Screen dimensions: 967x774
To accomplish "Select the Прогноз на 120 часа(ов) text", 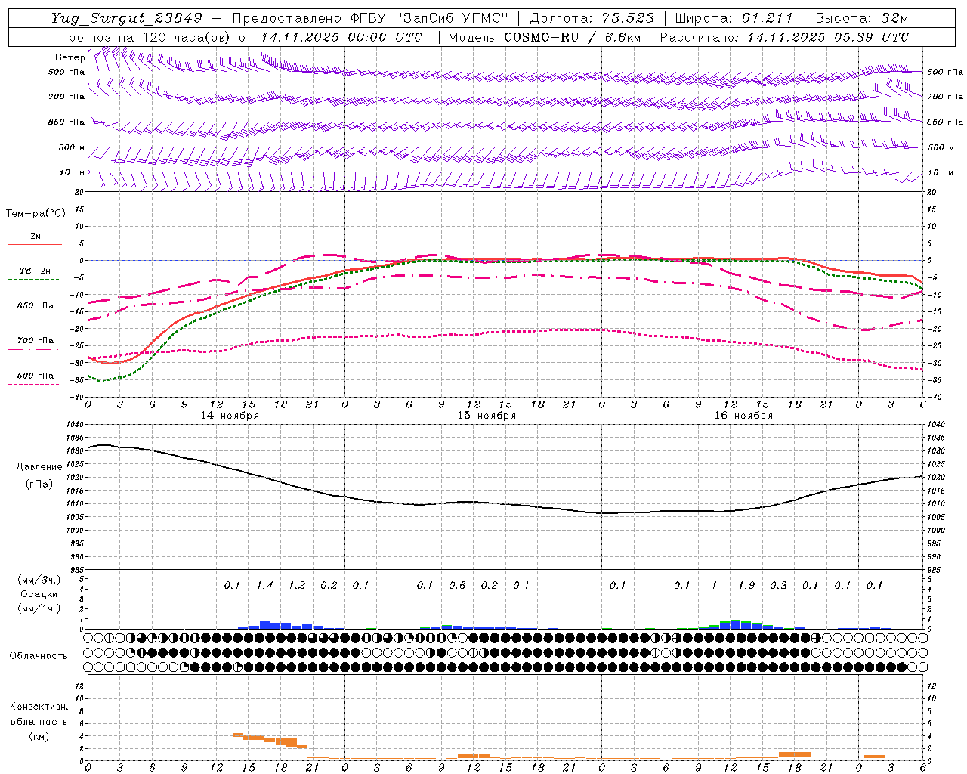I will (146, 37).
